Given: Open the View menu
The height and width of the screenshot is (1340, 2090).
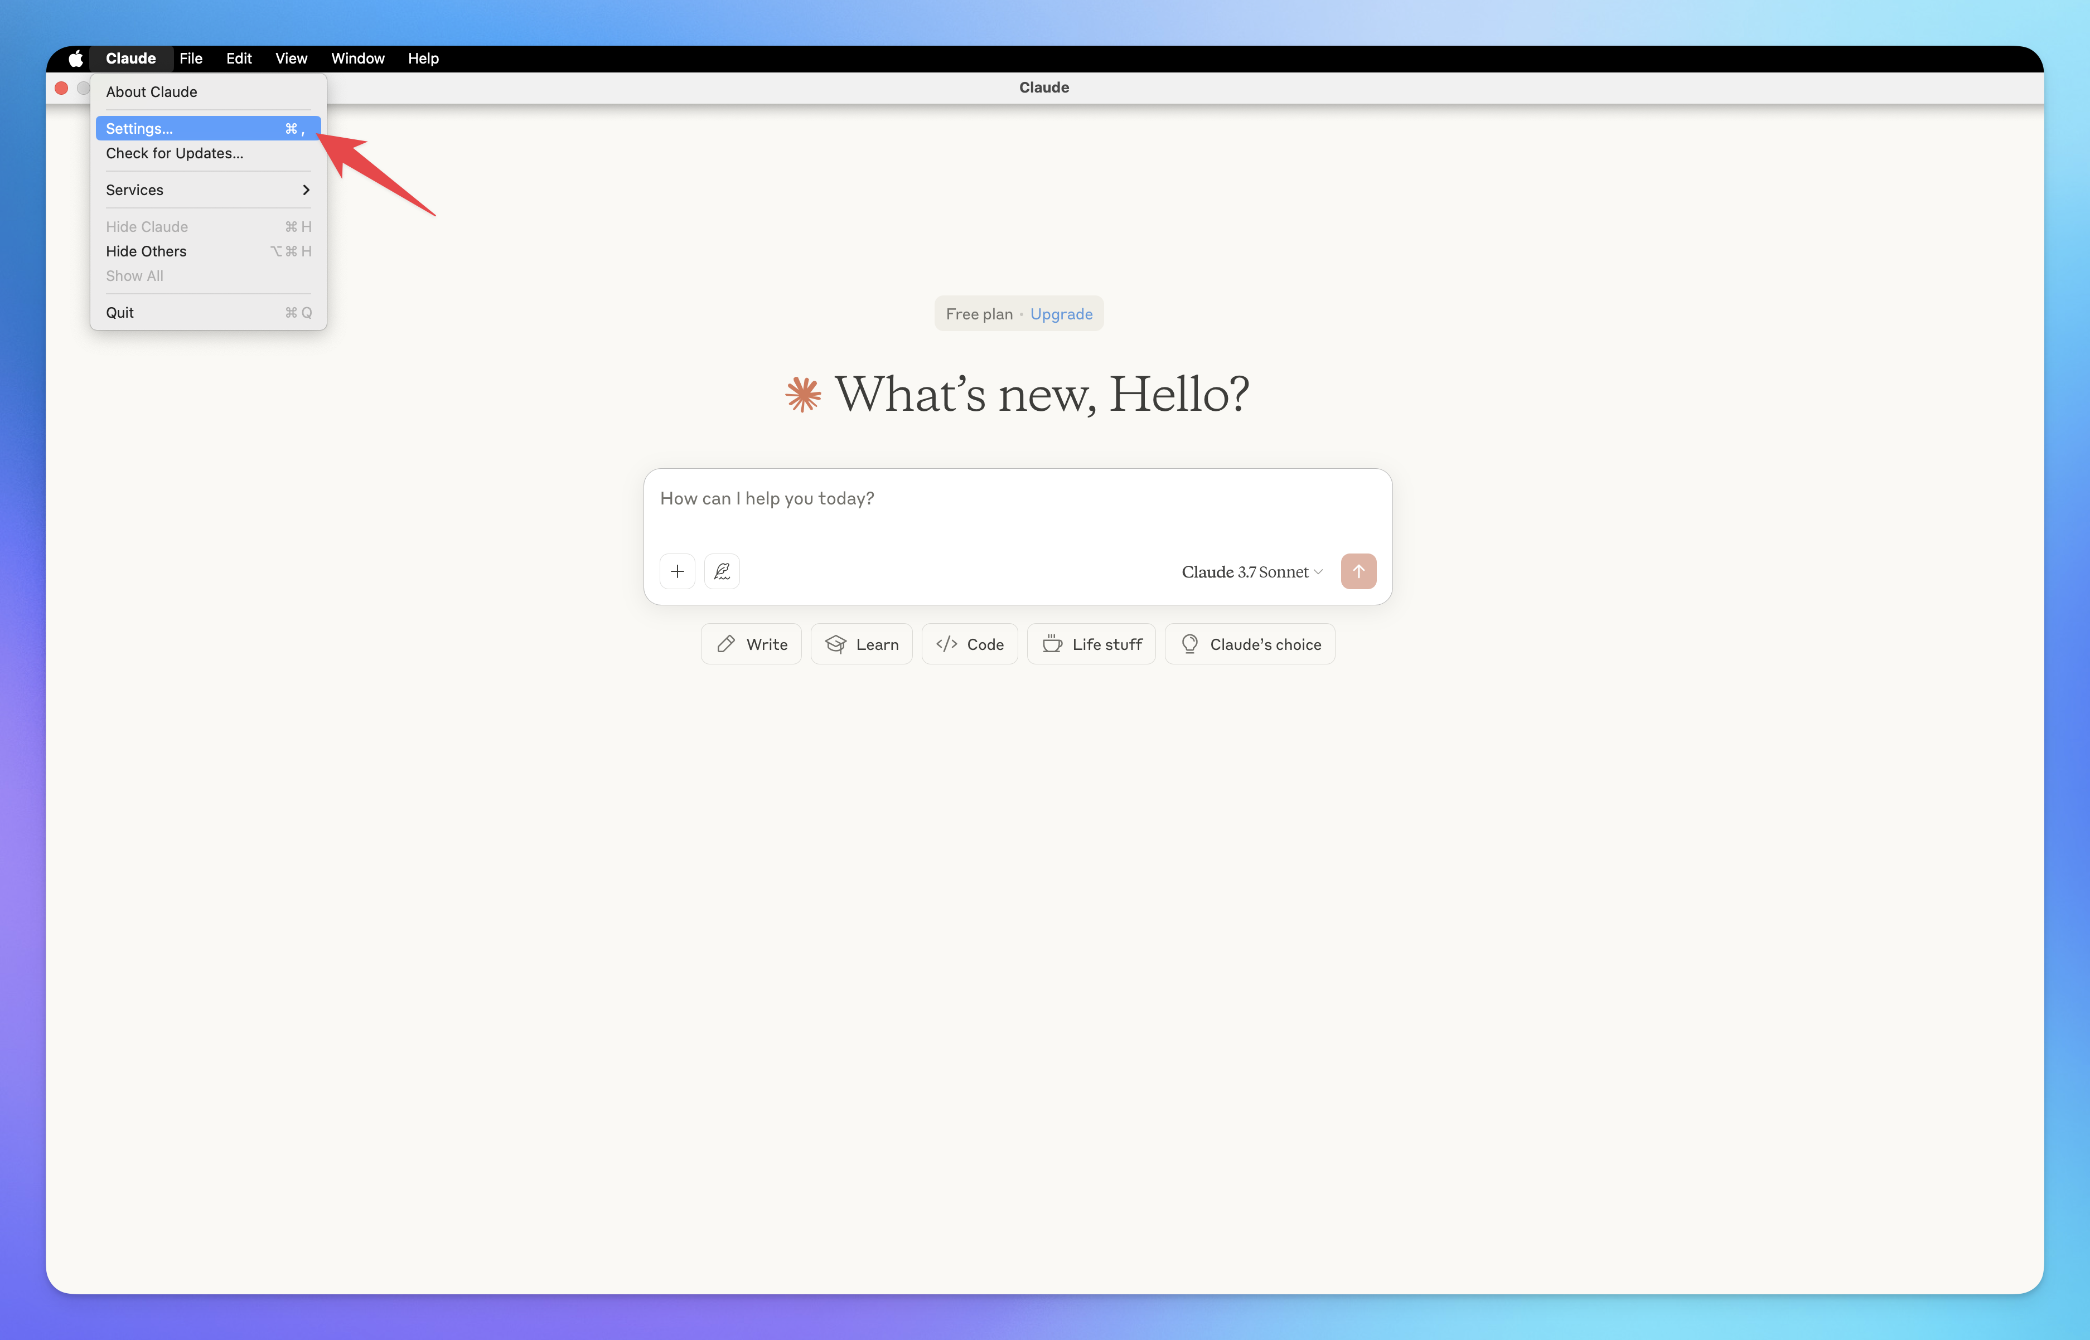Looking at the screenshot, I should 291,59.
